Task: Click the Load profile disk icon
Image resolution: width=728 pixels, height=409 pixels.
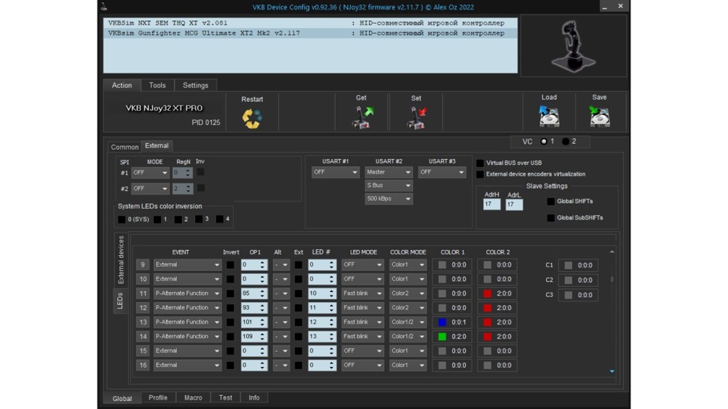Action: tap(549, 116)
